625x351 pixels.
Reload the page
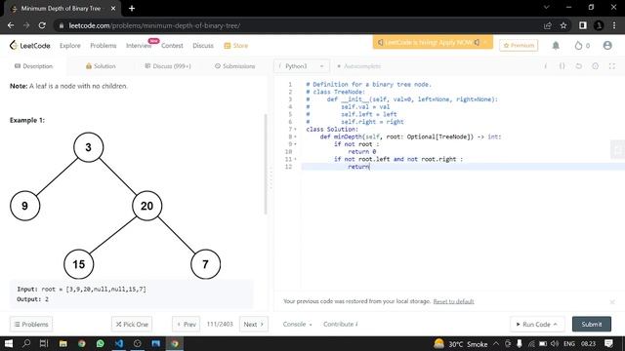[42, 25]
